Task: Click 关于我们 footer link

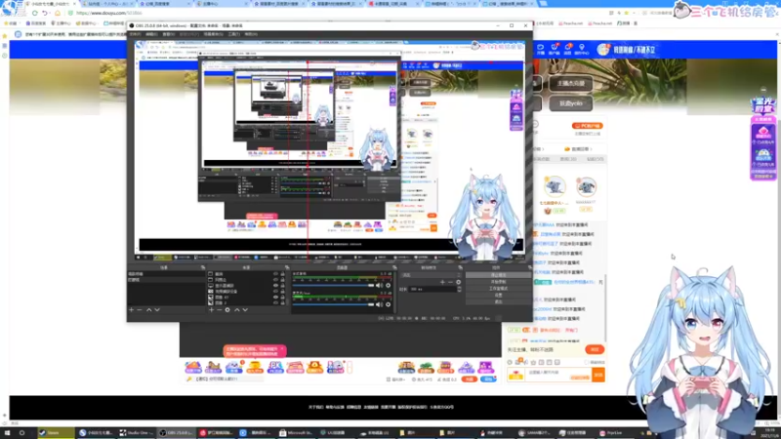Action: pos(315,407)
